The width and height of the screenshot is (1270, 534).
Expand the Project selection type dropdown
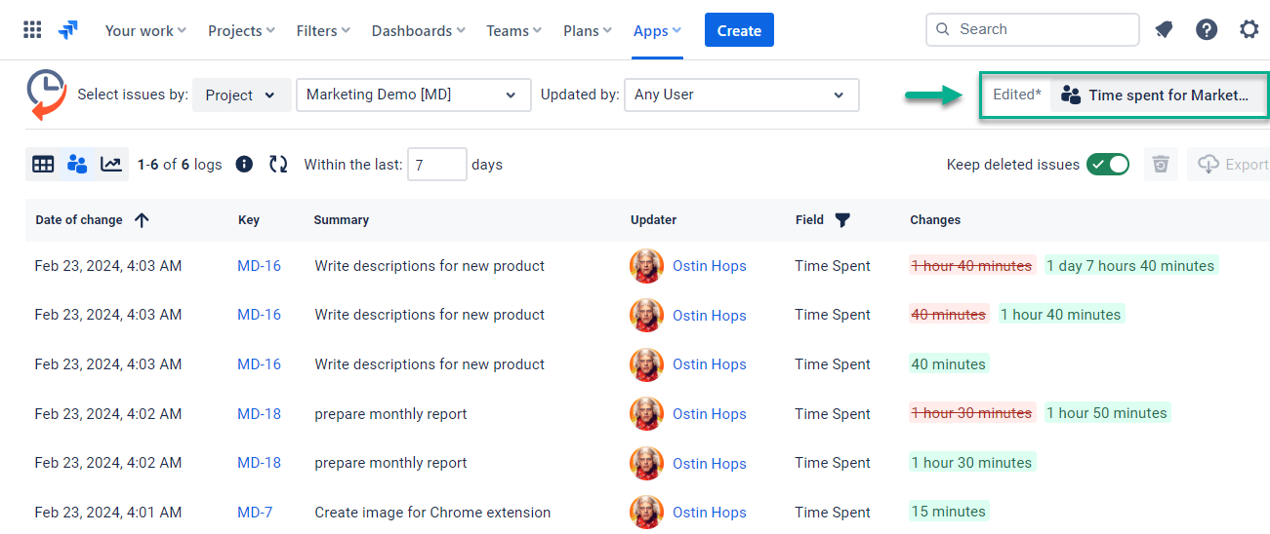pos(241,95)
